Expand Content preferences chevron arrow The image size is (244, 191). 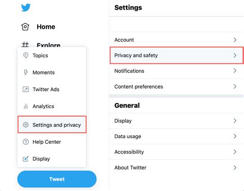(235, 86)
